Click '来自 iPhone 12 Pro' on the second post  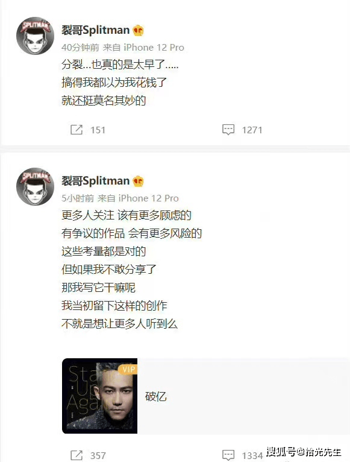(x=138, y=198)
